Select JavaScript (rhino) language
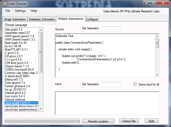Image resolution: width=171 pixels, height=127 pixels. pyautogui.click(x=22, y=106)
